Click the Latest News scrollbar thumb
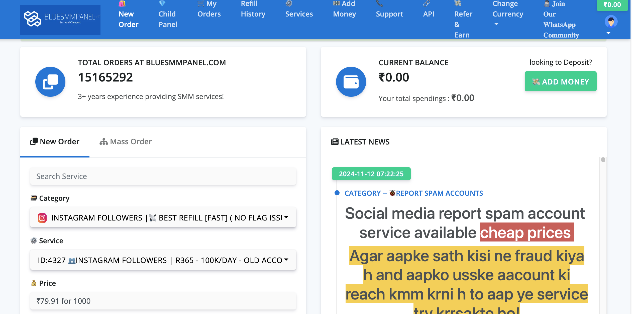Viewport: 632px width, 314px height. [x=603, y=160]
